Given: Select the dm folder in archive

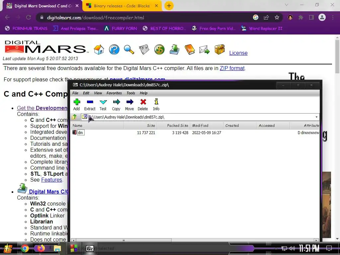Looking at the screenshot, I should 80,132.
